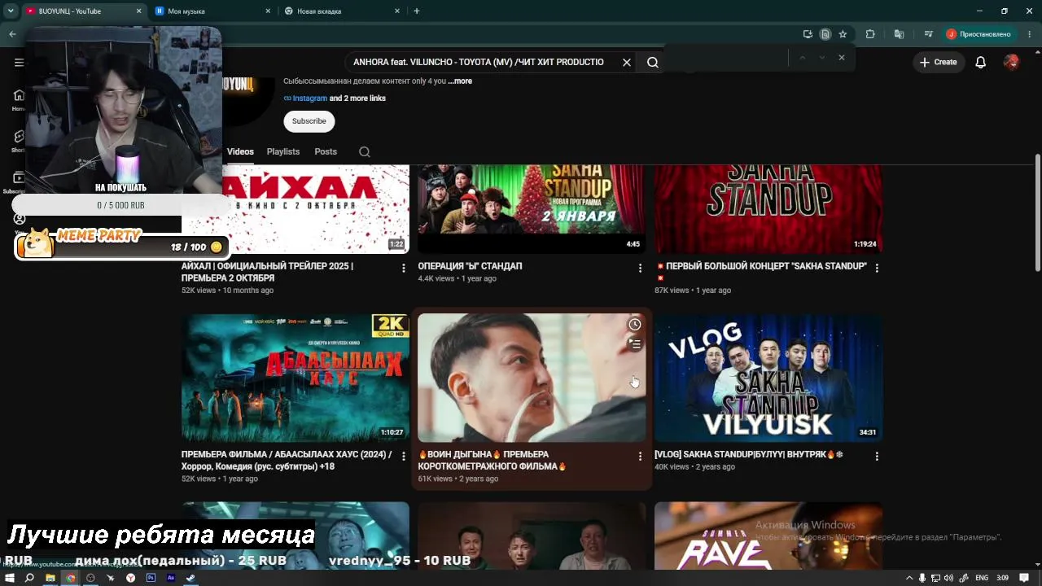Jump to previous find result
The image size is (1042, 586).
[x=802, y=58]
